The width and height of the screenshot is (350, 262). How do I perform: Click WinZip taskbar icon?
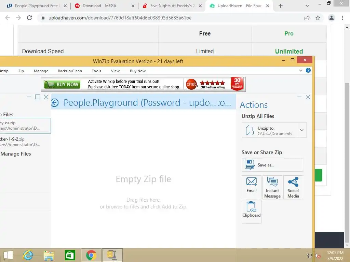[x=112, y=255]
